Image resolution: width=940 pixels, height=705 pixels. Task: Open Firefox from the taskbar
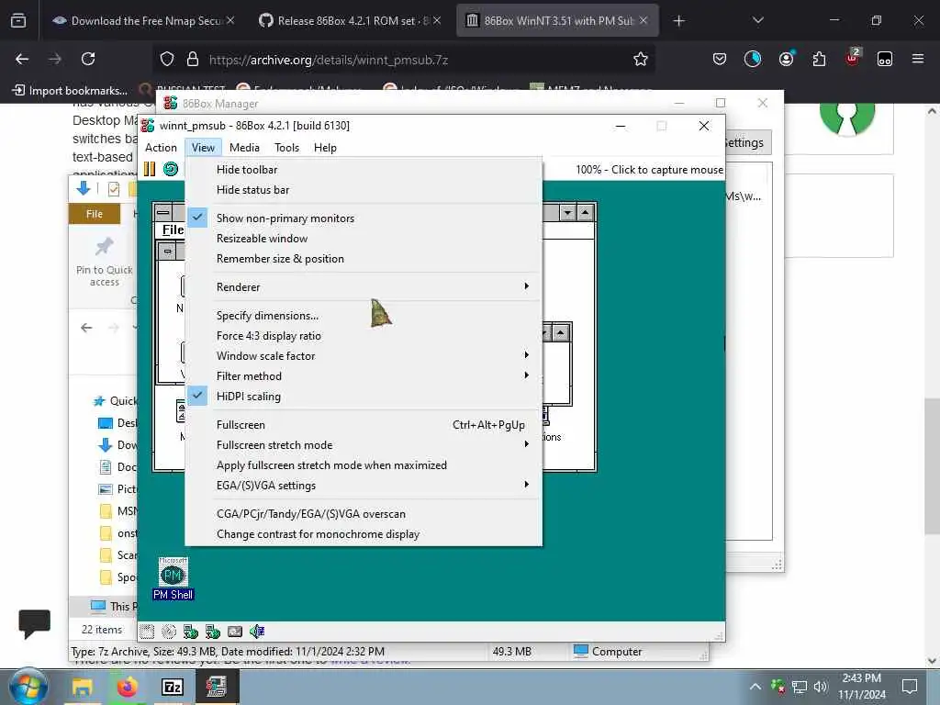[x=127, y=687]
